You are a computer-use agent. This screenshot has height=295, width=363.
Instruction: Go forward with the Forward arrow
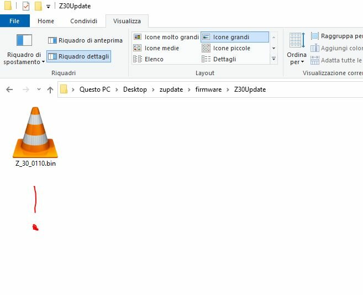[x=26, y=89]
